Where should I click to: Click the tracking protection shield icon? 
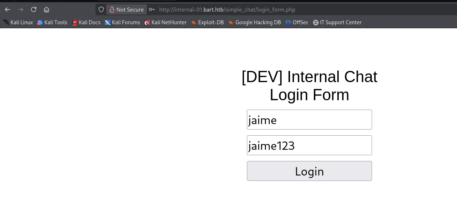coord(101,9)
